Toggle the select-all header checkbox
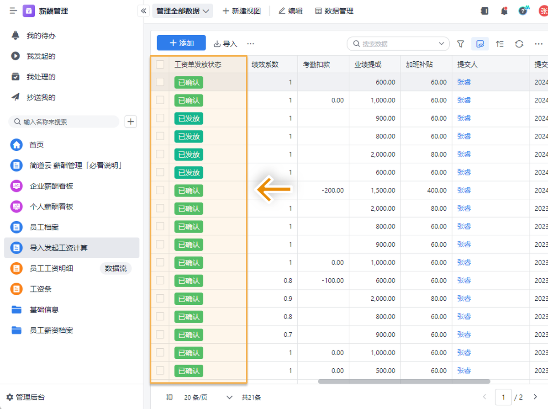548x409 pixels. (160, 64)
